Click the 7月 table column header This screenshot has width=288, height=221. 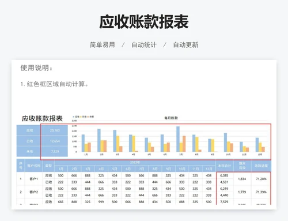[142, 168]
